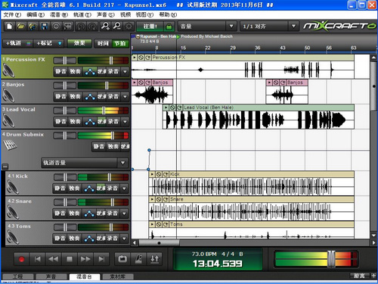
Task: Click the red record button
Action: [x=21, y=259]
